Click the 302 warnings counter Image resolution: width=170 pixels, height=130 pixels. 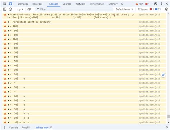coord(139,4)
